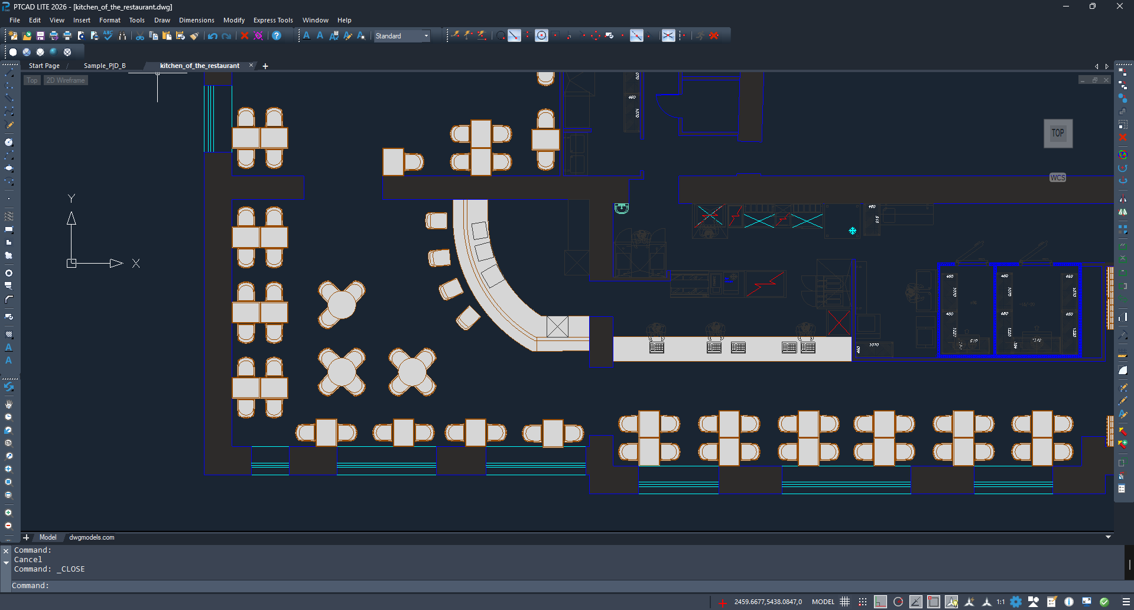
Task: Click the Save icon in the toolbar
Action: tap(40, 36)
